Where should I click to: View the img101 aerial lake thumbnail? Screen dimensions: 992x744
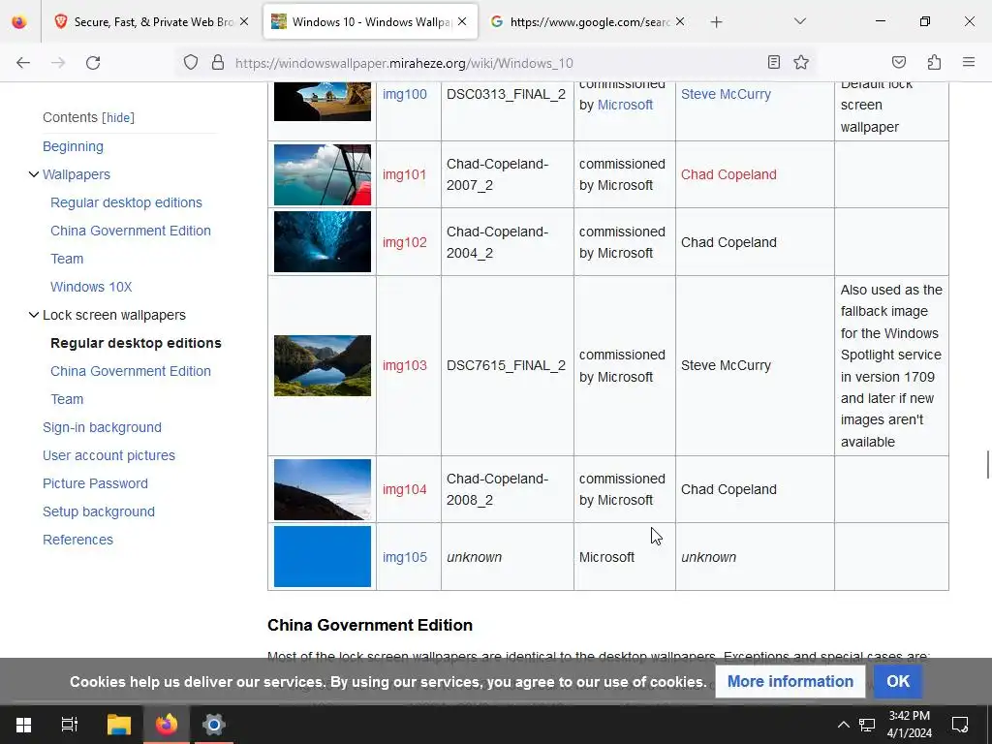(x=323, y=174)
